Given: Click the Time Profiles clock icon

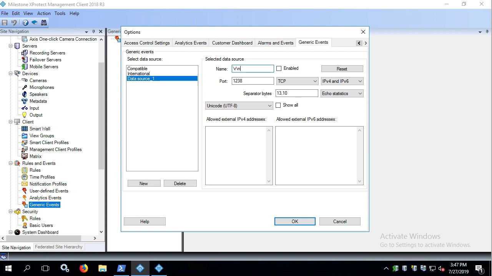Looking at the screenshot, I should (x=25, y=177).
